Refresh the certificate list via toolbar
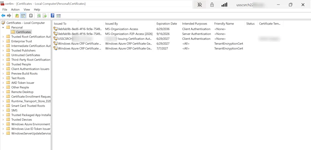 (39, 16)
